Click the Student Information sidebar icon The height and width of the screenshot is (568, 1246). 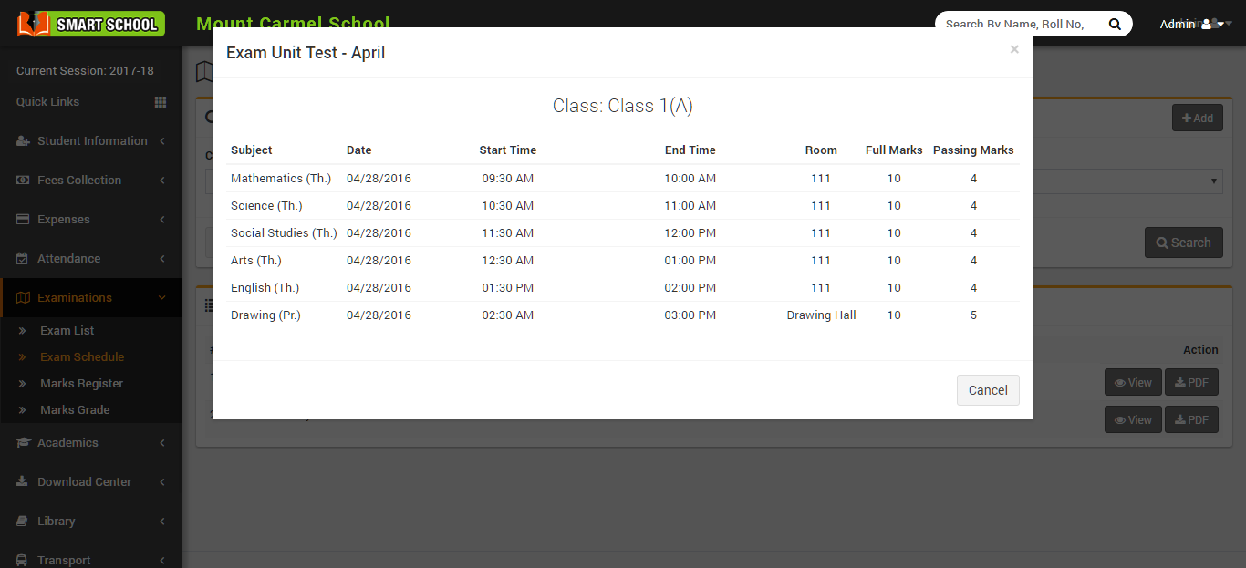tap(23, 141)
